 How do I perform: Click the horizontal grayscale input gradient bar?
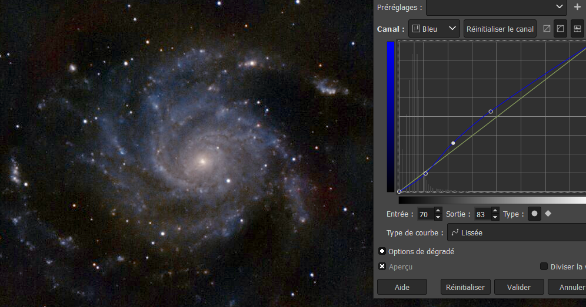pos(492,200)
